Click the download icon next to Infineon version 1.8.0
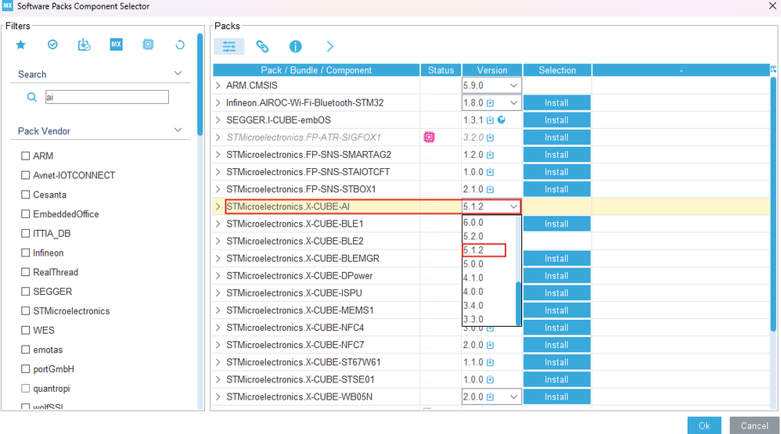 click(490, 103)
